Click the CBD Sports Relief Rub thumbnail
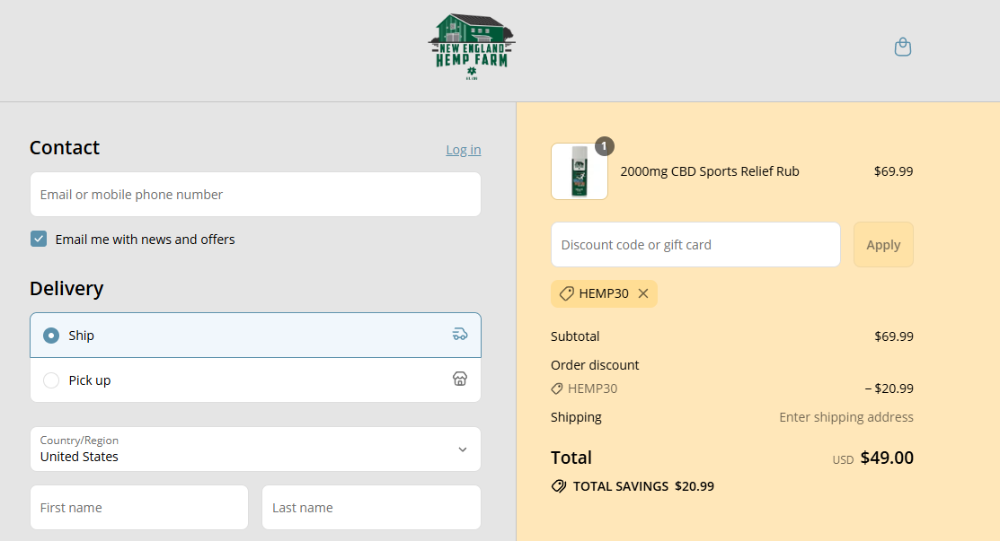Image resolution: width=1000 pixels, height=541 pixels. point(580,172)
